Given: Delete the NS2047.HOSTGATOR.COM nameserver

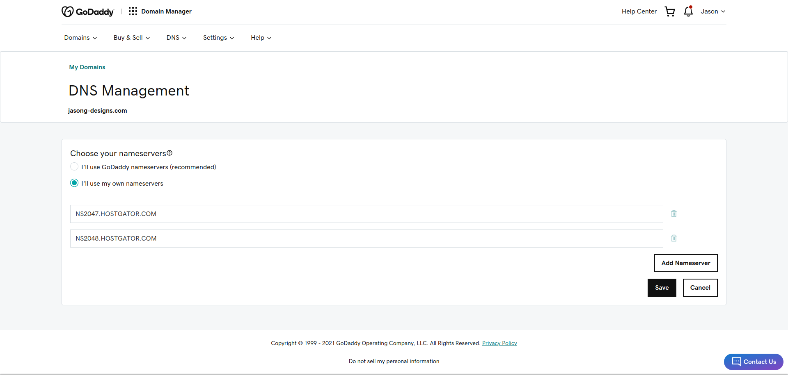Looking at the screenshot, I should tap(674, 214).
